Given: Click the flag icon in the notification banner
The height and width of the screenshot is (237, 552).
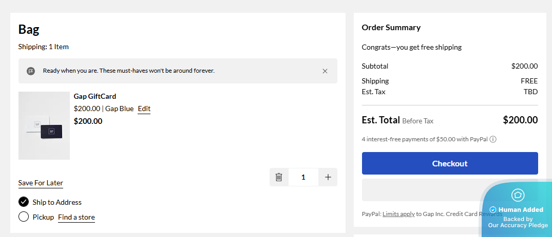Looking at the screenshot, I should [31, 71].
